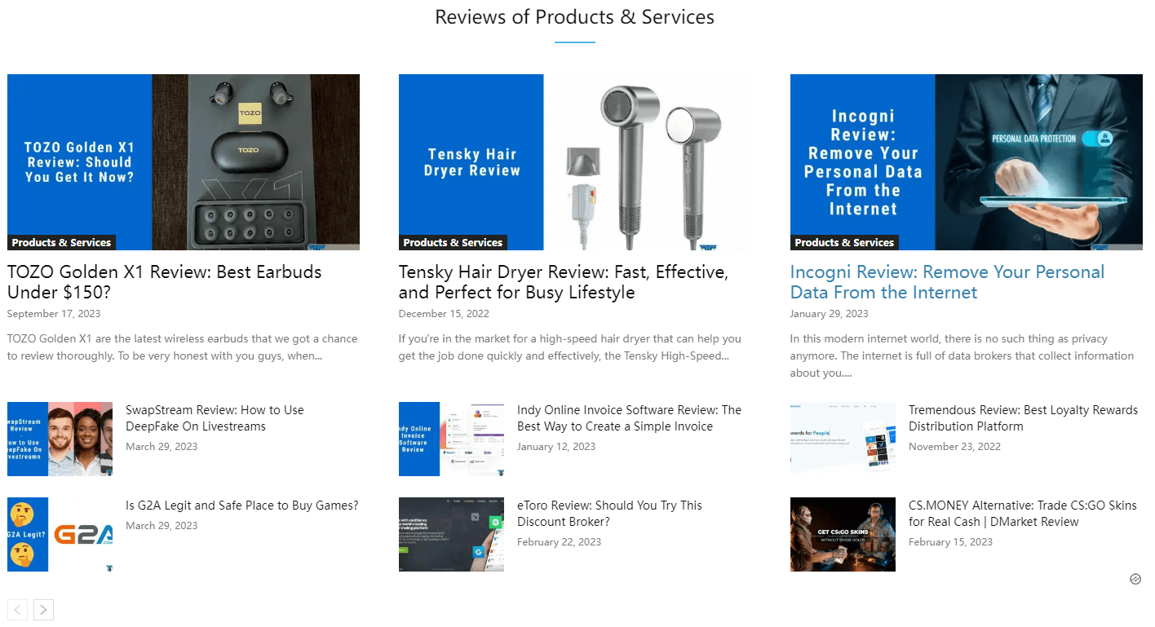Read SwapStream Review DeepFake article link
1155x627 pixels.
pyautogui.click(x=215, y=418)
